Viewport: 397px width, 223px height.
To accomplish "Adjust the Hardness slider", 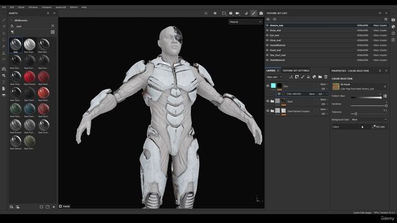I will click(369, 106).
